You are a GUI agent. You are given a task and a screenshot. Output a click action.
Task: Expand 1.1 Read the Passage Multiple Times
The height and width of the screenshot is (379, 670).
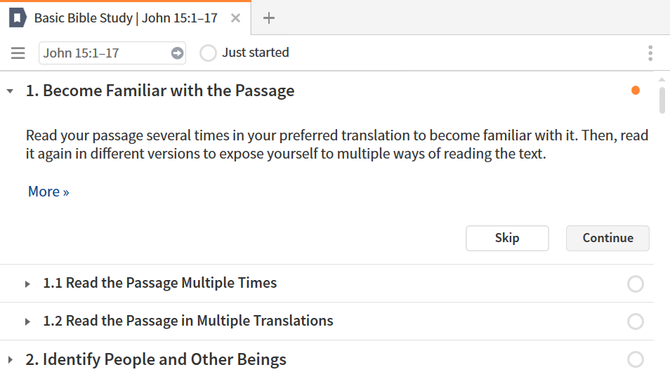tap(27, 284)
